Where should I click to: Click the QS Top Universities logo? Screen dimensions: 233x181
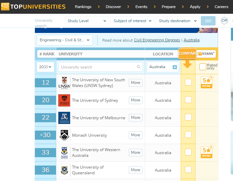33,7
